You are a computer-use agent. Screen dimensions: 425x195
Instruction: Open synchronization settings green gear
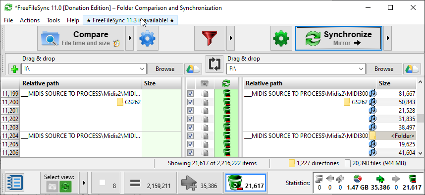pyautogui.click(x=281, y=38)
